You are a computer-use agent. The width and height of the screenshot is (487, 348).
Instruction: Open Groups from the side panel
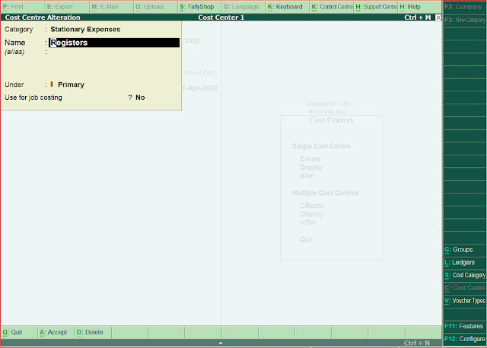tap(465, 250)
